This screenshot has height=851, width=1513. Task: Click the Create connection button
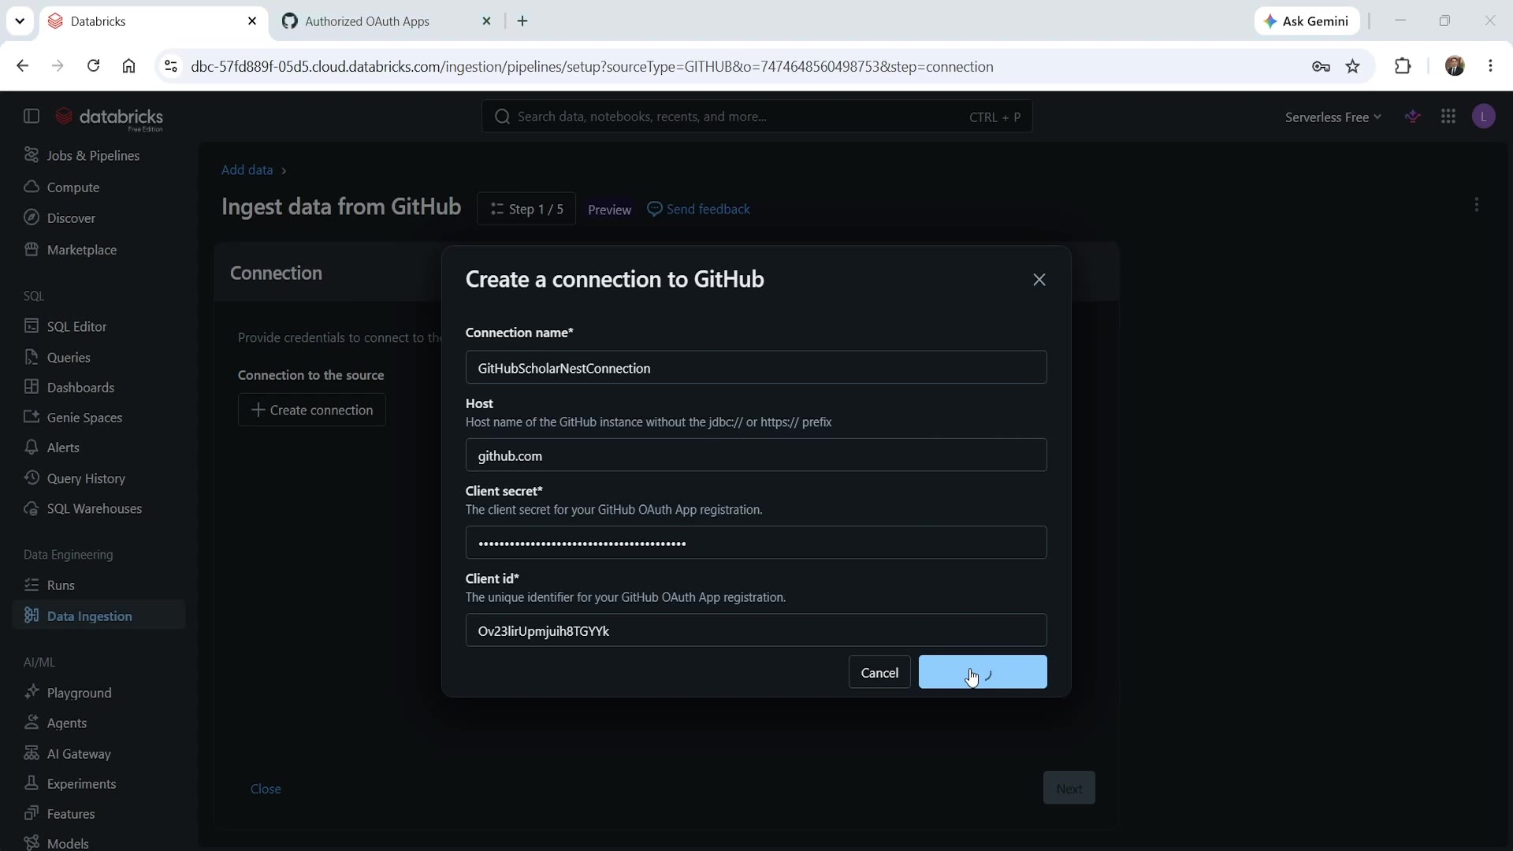click(312, 410)
